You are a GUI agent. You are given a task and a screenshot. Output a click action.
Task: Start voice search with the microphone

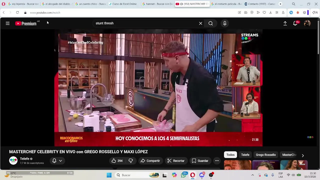pyautogui.click(x=225, y=23)
